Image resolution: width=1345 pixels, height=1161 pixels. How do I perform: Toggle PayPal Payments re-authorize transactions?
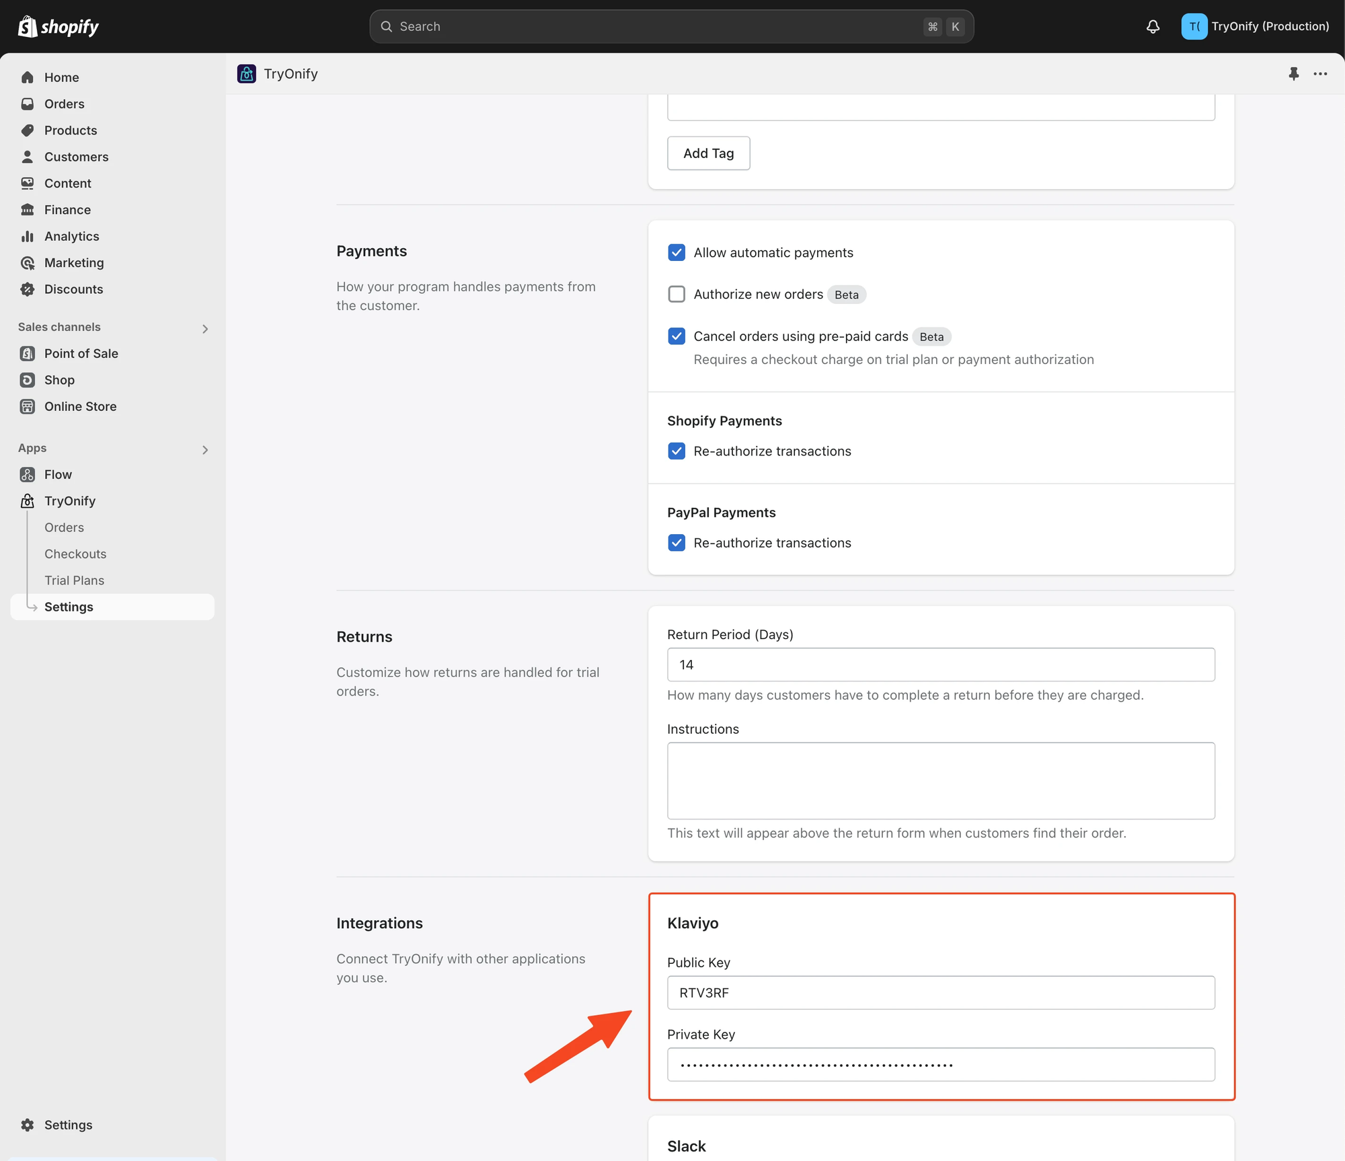677,543
